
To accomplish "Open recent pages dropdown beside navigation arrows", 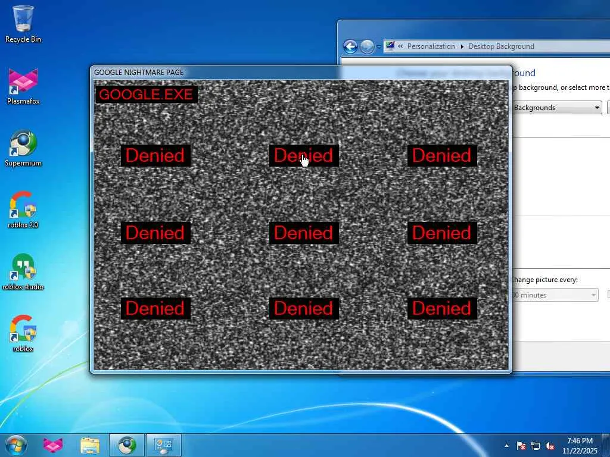I will (x=379, y=47).
